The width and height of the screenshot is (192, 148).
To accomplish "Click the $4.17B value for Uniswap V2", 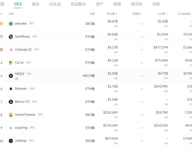I will (113, 47).
